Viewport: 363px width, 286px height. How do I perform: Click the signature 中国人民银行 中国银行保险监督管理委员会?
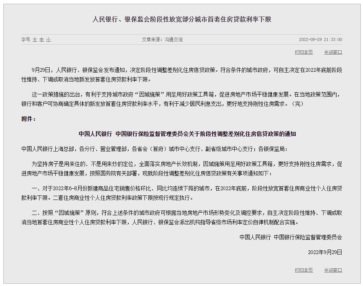point(291,237)
